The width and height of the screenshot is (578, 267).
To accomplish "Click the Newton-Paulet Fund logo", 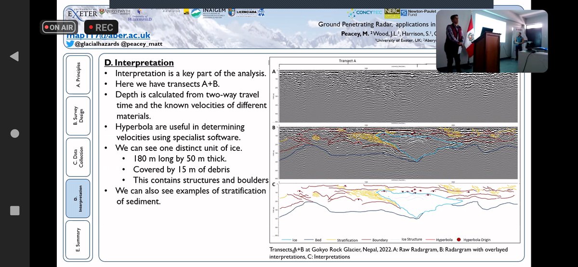I will tap(420, 13).
